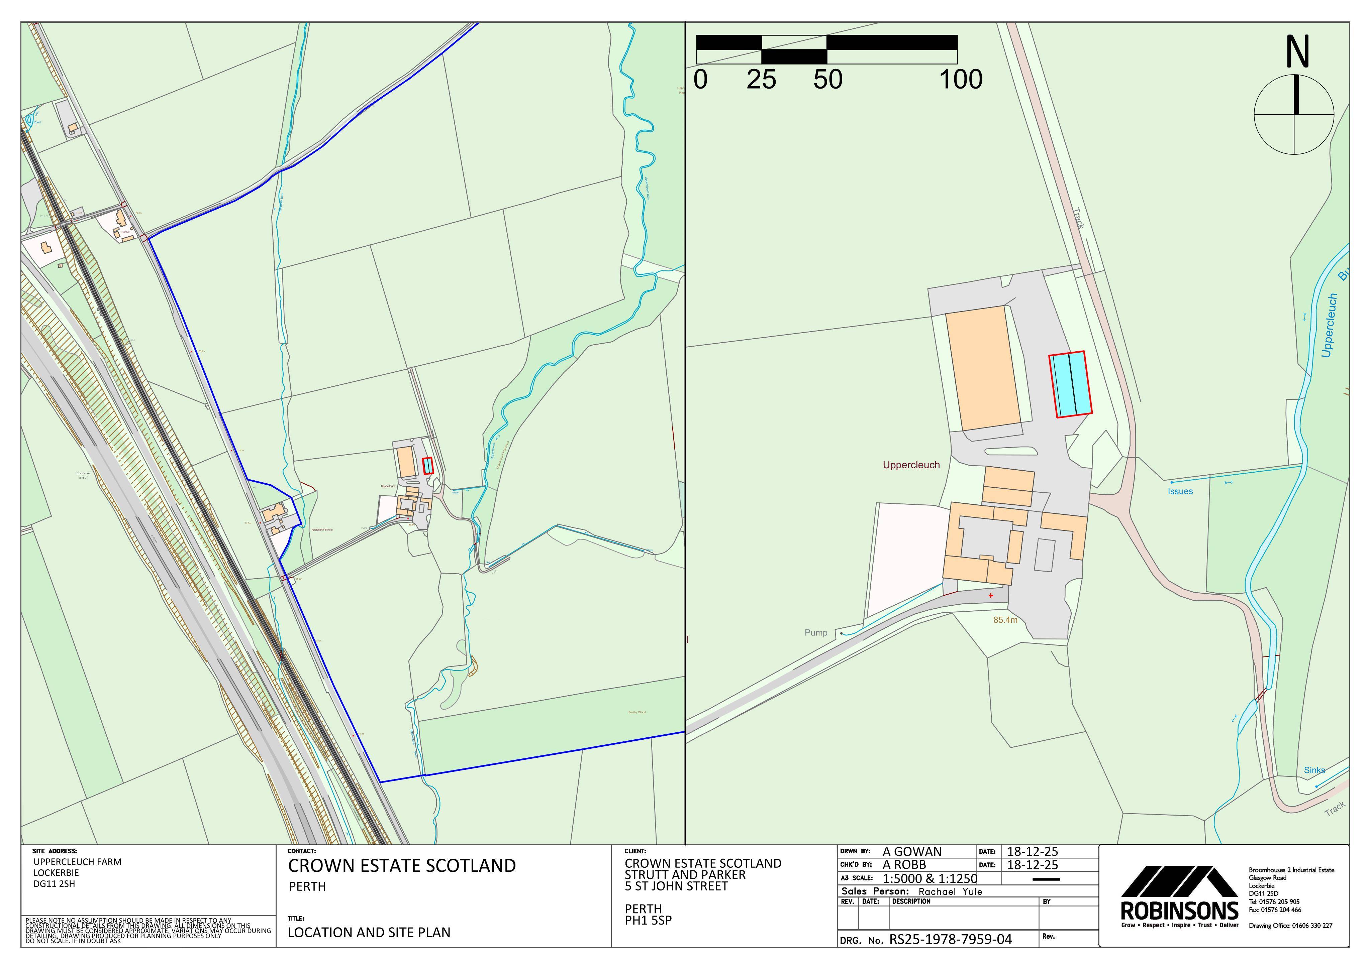The width and height of the screenshot is (1370, 968).
Task: Click the 'Sinks' label on site plan
Action: [1314, 770]
